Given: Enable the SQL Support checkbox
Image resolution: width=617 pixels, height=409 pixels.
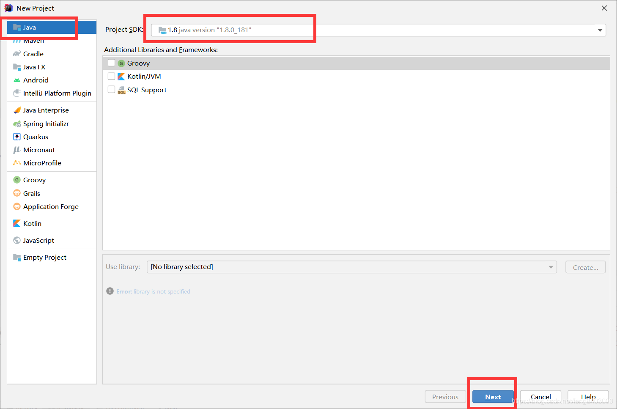Looking at the screenshot, I should click(x=112, y=90).
